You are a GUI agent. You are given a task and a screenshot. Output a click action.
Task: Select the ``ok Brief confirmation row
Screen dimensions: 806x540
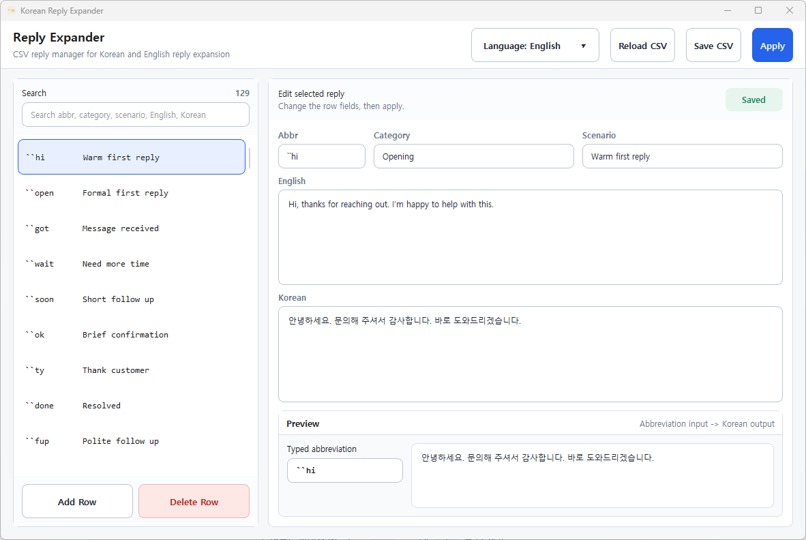(132, 335)
